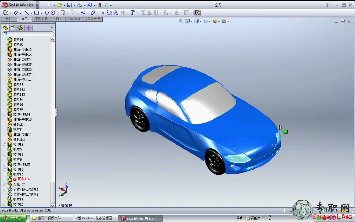Expand the 车轮 tree node

coord(5,184)
